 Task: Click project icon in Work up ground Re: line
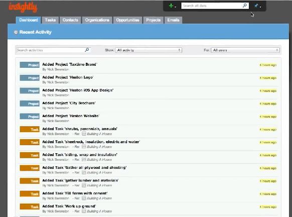pyautogui.click(x=84, y=211)
